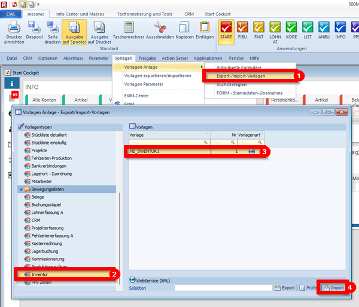Collapse the Bewegungsdaten tree node
This screenshot has height=307, width=359.
point(20,189)
